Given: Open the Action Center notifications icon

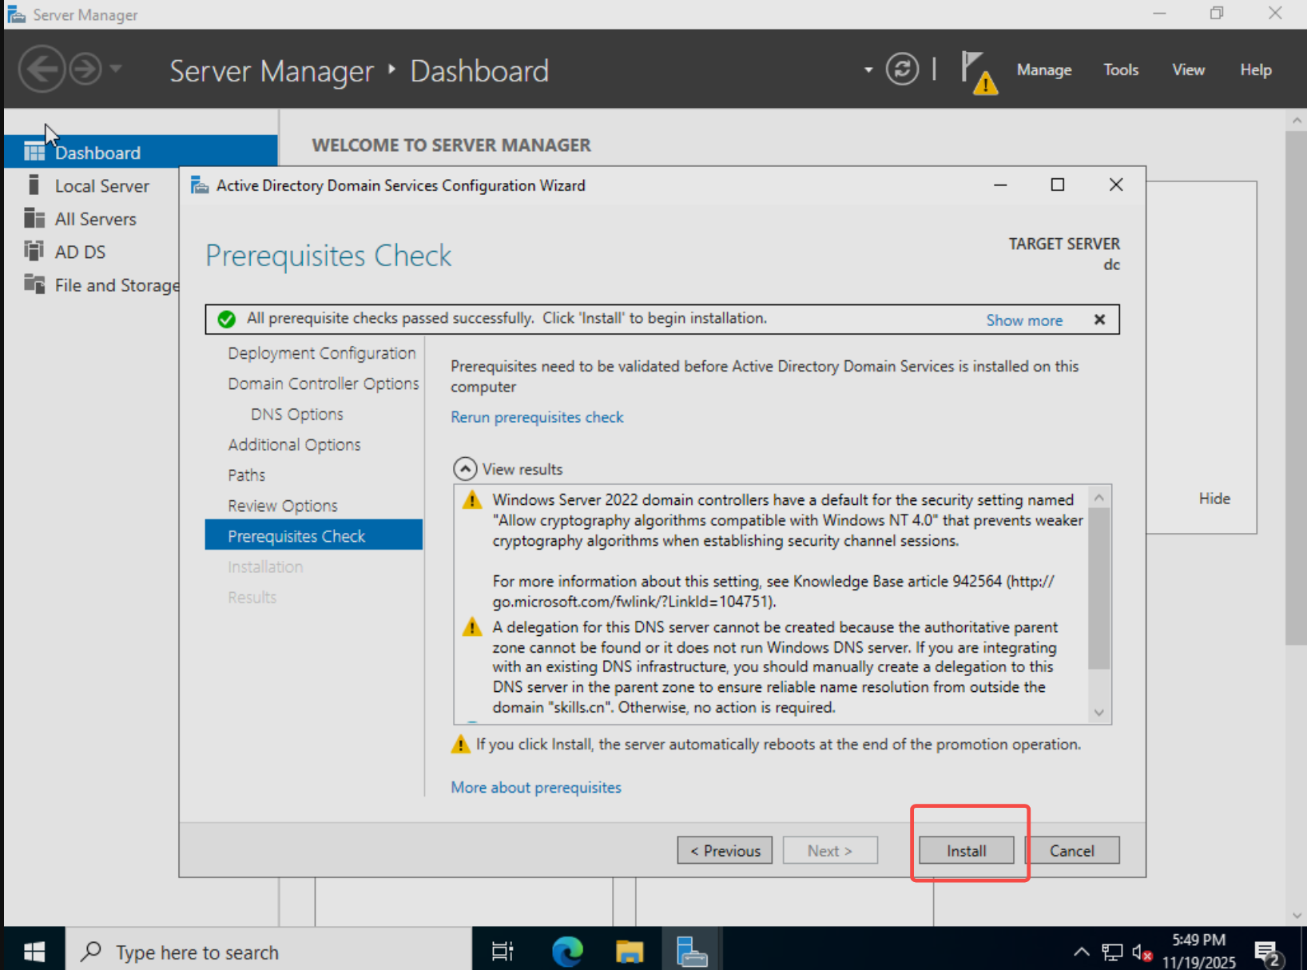Looking at the screenshot, I should point(1269,952).
